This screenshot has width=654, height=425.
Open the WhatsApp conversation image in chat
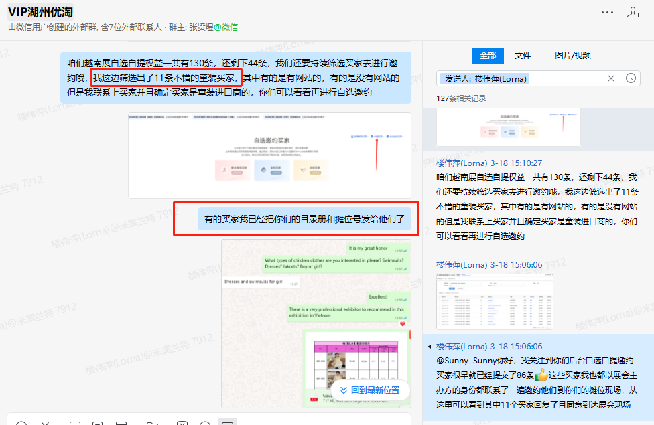[316, 323]
